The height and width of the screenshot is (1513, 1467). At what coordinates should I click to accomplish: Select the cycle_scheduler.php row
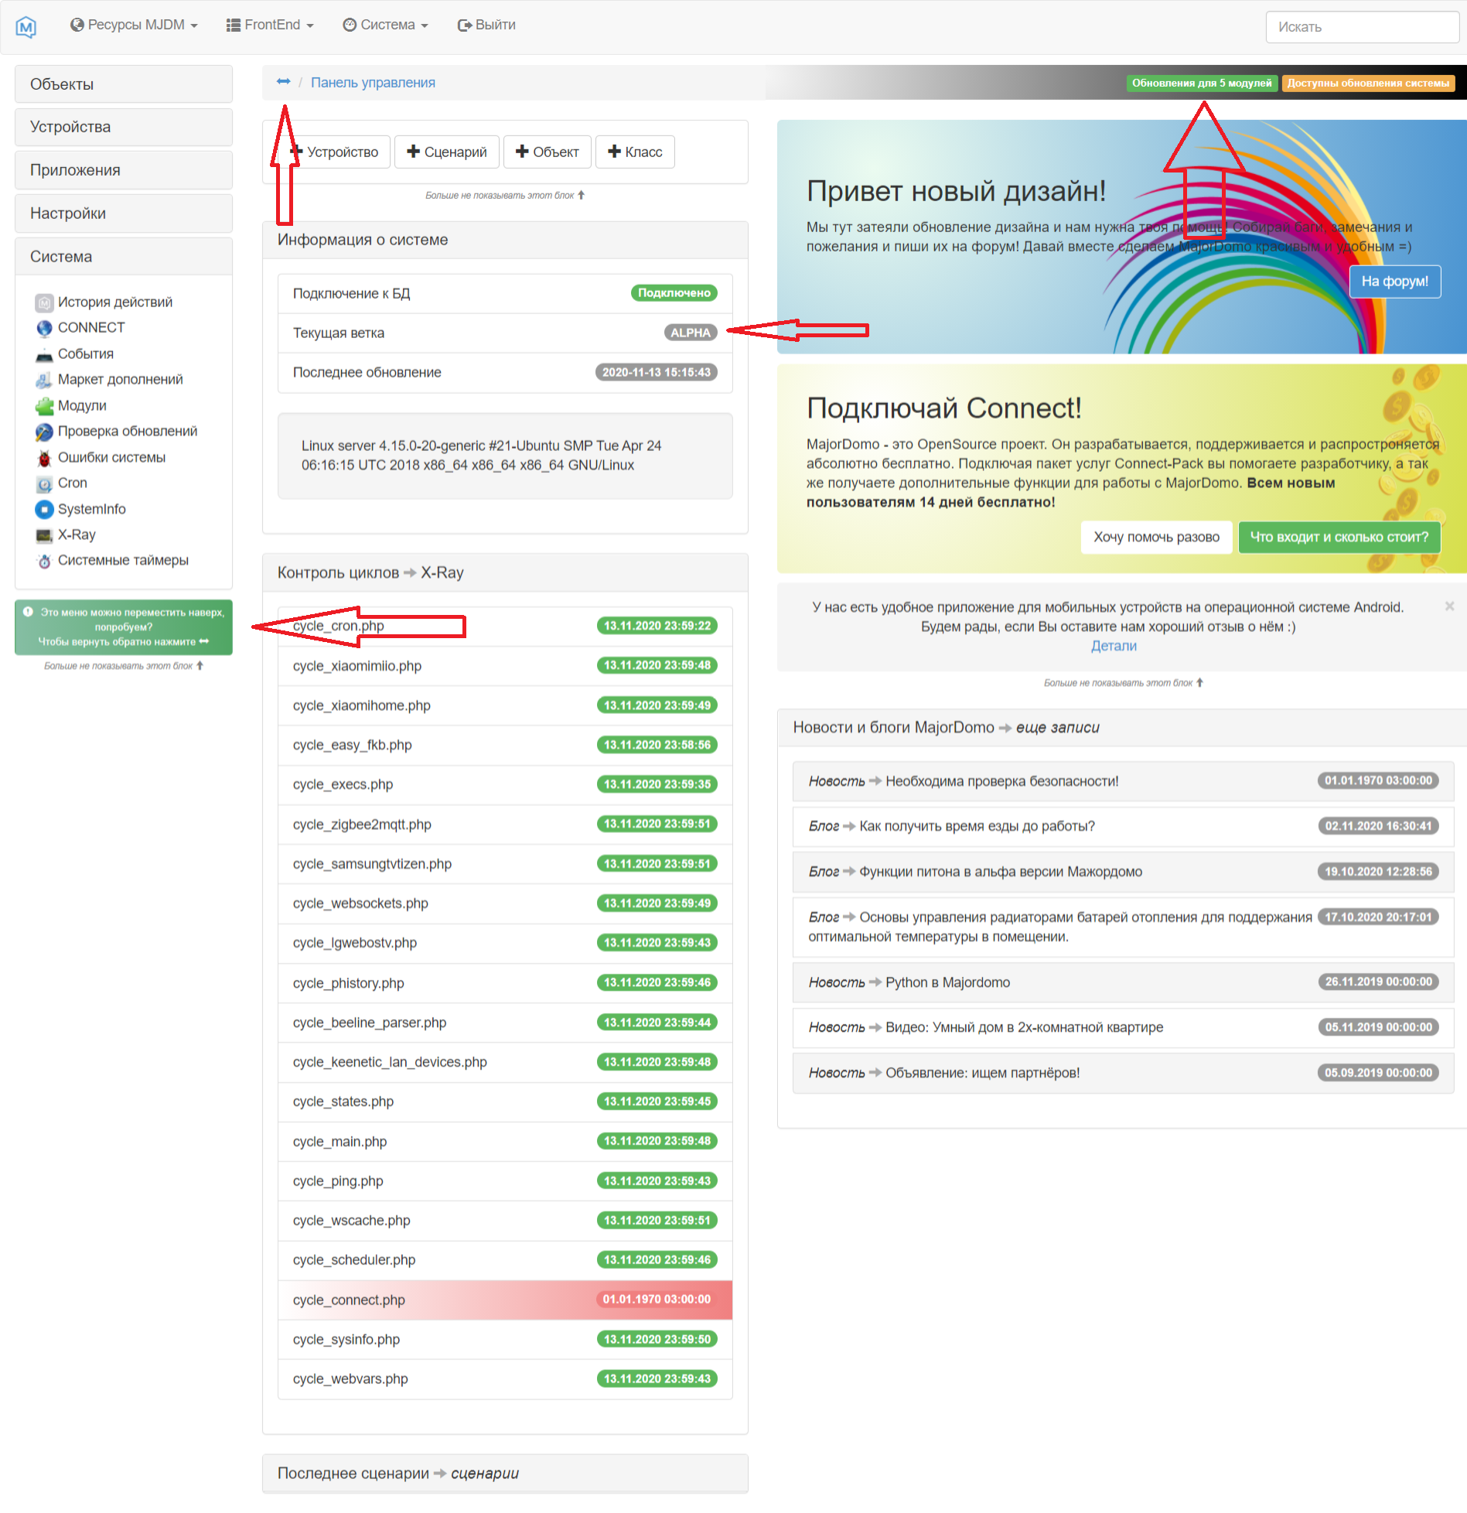tap(505, 1260)
